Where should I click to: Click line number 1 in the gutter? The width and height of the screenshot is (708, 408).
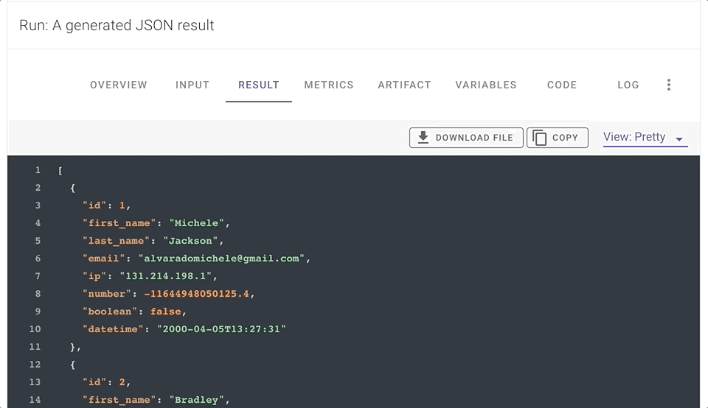(x=38, y=170)
